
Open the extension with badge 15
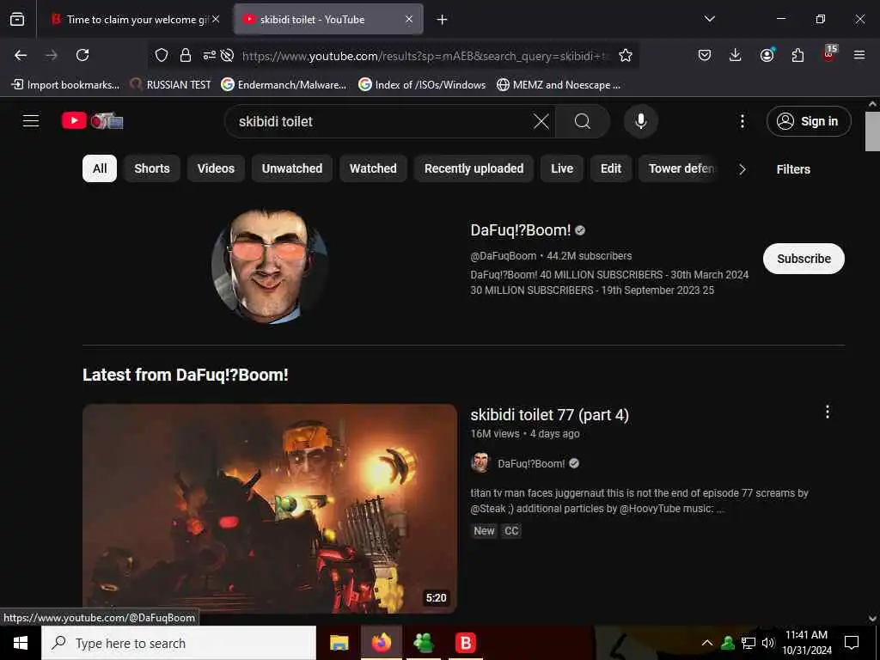(829, 54)
